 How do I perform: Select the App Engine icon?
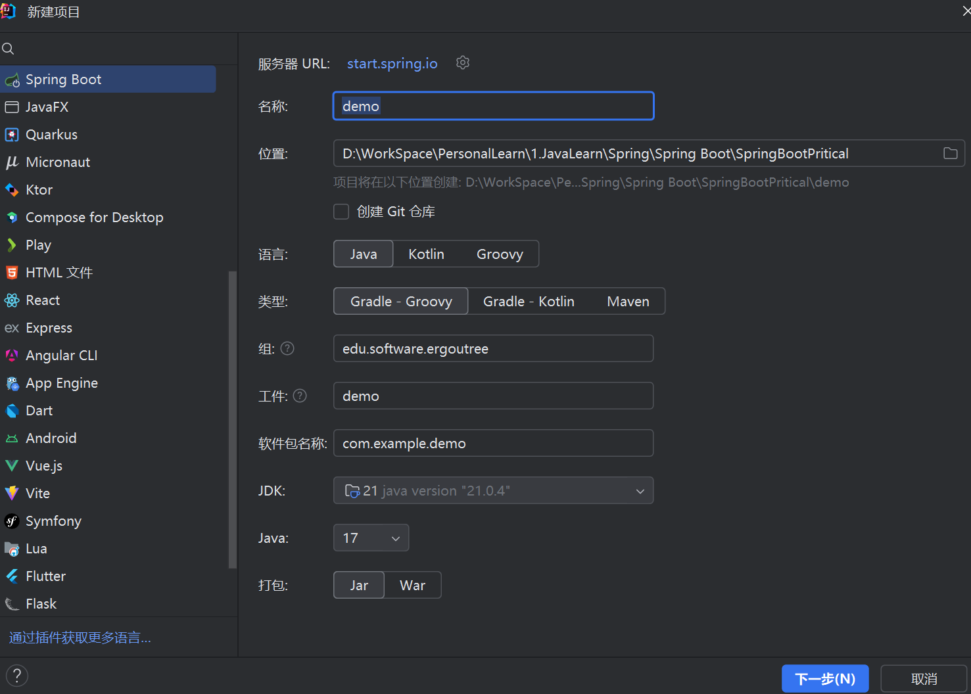(12, 383)
